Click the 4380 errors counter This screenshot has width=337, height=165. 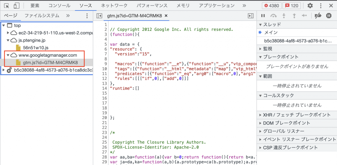click(x=272, y=6)
